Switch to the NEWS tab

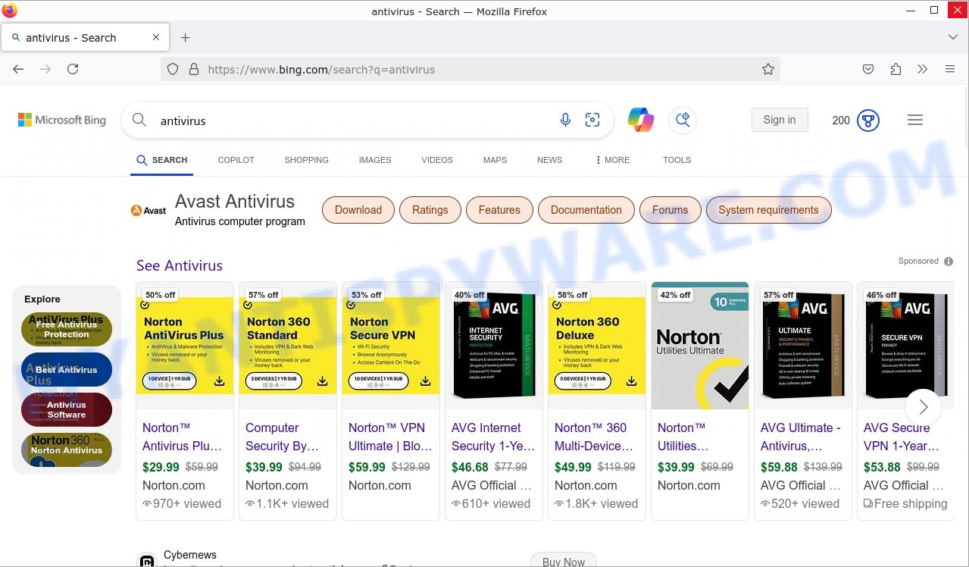click(x=549, y=160)
